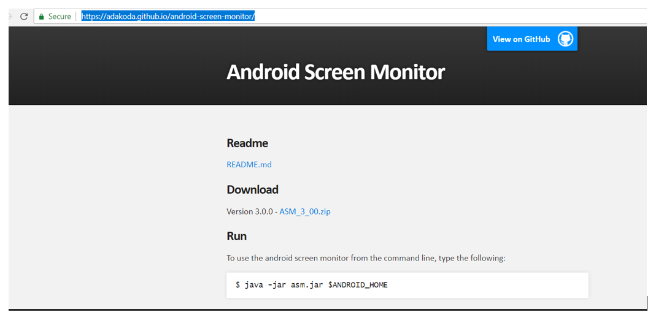Click the 'To use the android screen monitor' sentence
Image resolution: width=664 pixels, height=334 pixels.
[366, 258]
